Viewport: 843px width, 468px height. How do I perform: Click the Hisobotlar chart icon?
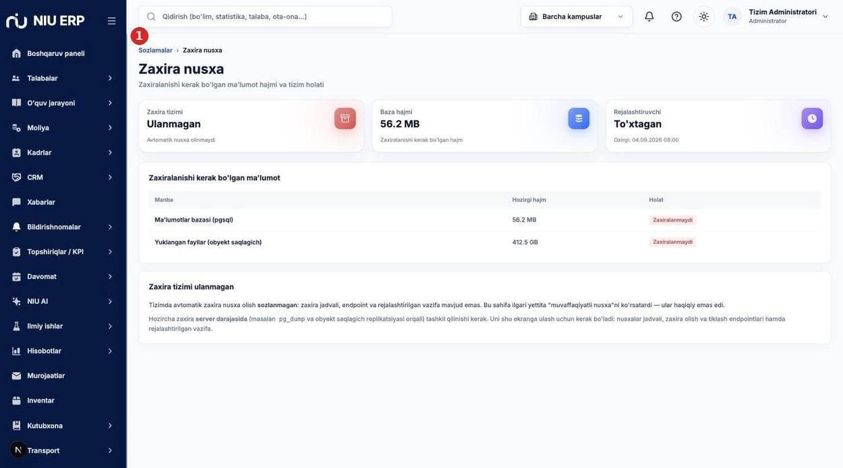16,351
